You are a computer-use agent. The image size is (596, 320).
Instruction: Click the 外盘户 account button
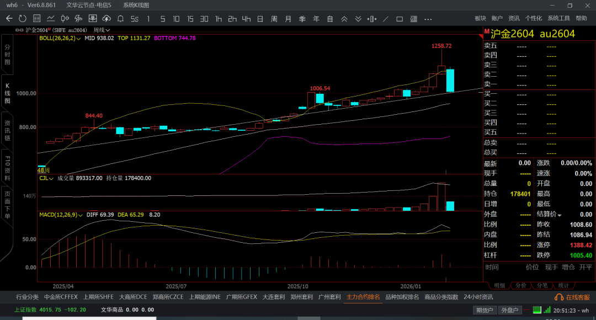510,310
